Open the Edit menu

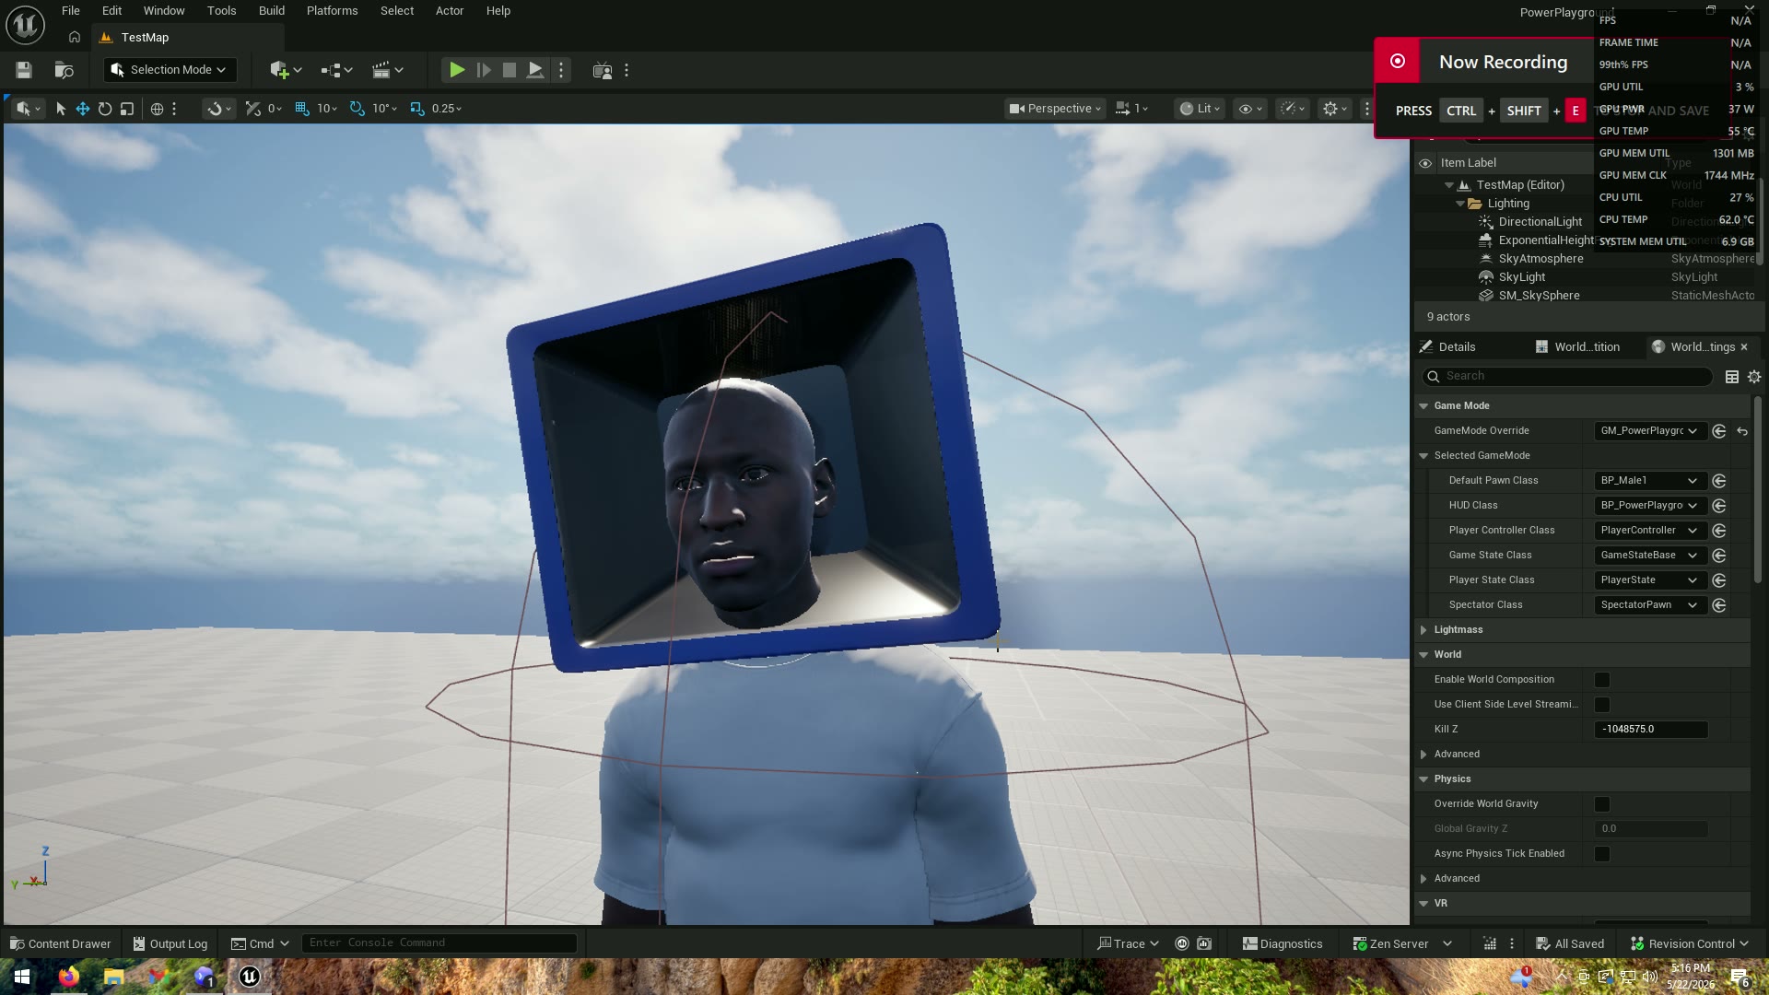(x=111, y=11)
